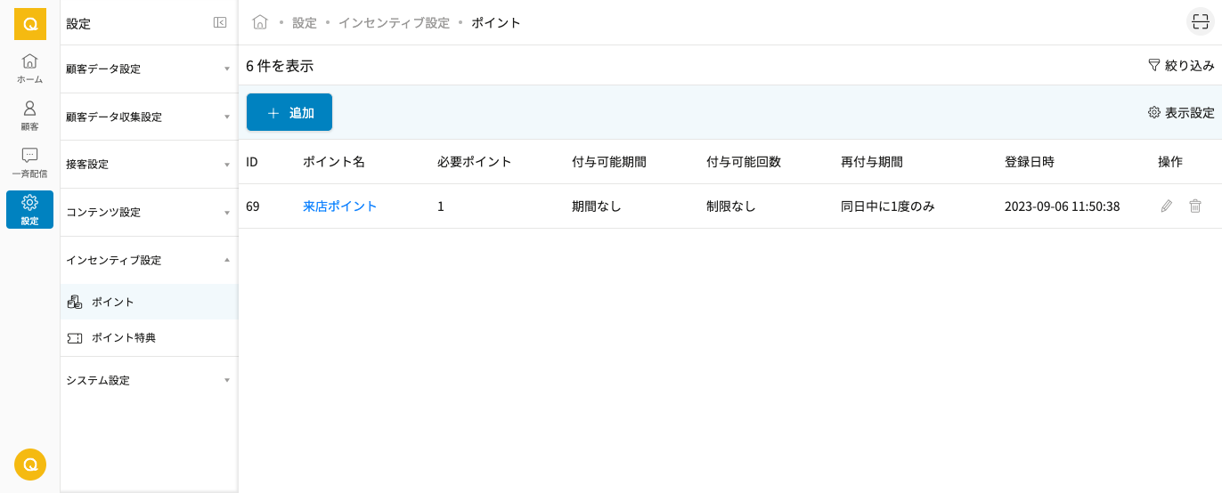The width and height of the screenshot is (1222, 493).
Task: Click the pencil edit icon for 来店ポイント
Action: (x=1166, y=206)
